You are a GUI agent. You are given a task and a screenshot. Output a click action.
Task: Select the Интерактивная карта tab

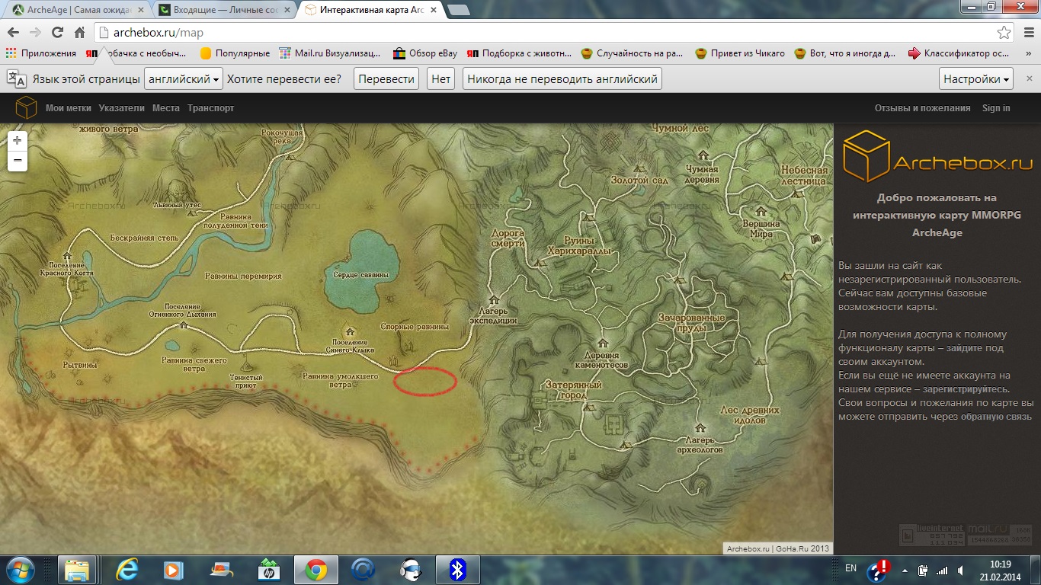371,10
